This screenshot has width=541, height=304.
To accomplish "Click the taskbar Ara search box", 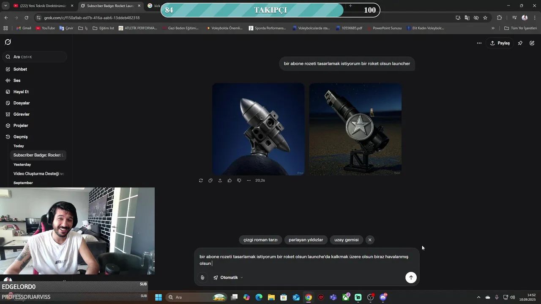I will pos(197,297).
